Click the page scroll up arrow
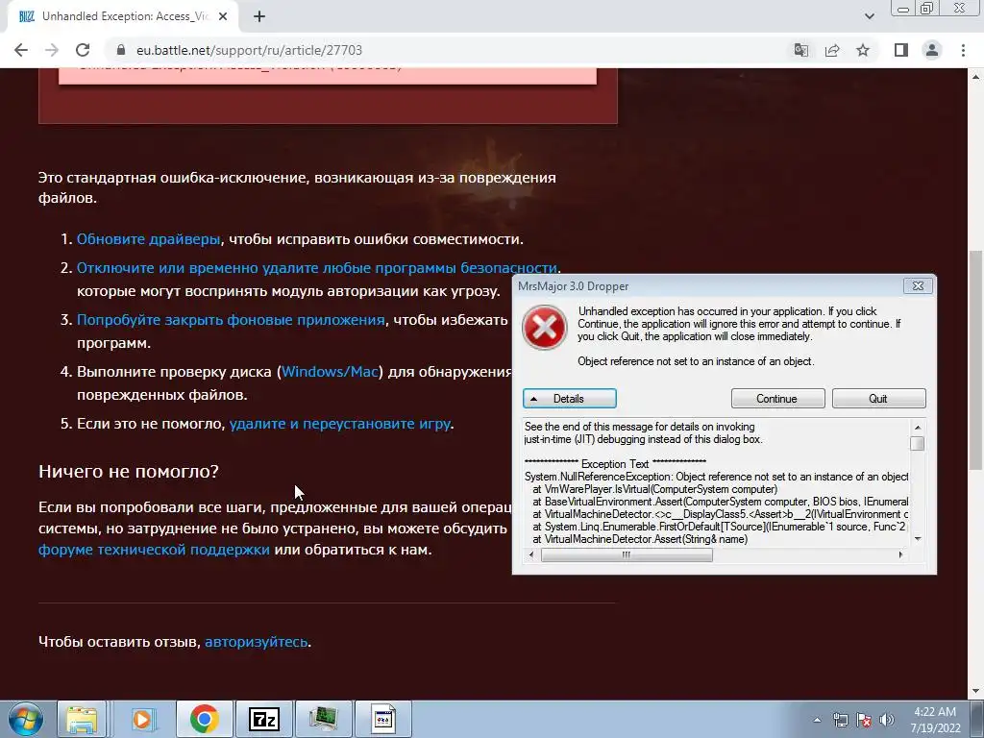 click(975, 77)
